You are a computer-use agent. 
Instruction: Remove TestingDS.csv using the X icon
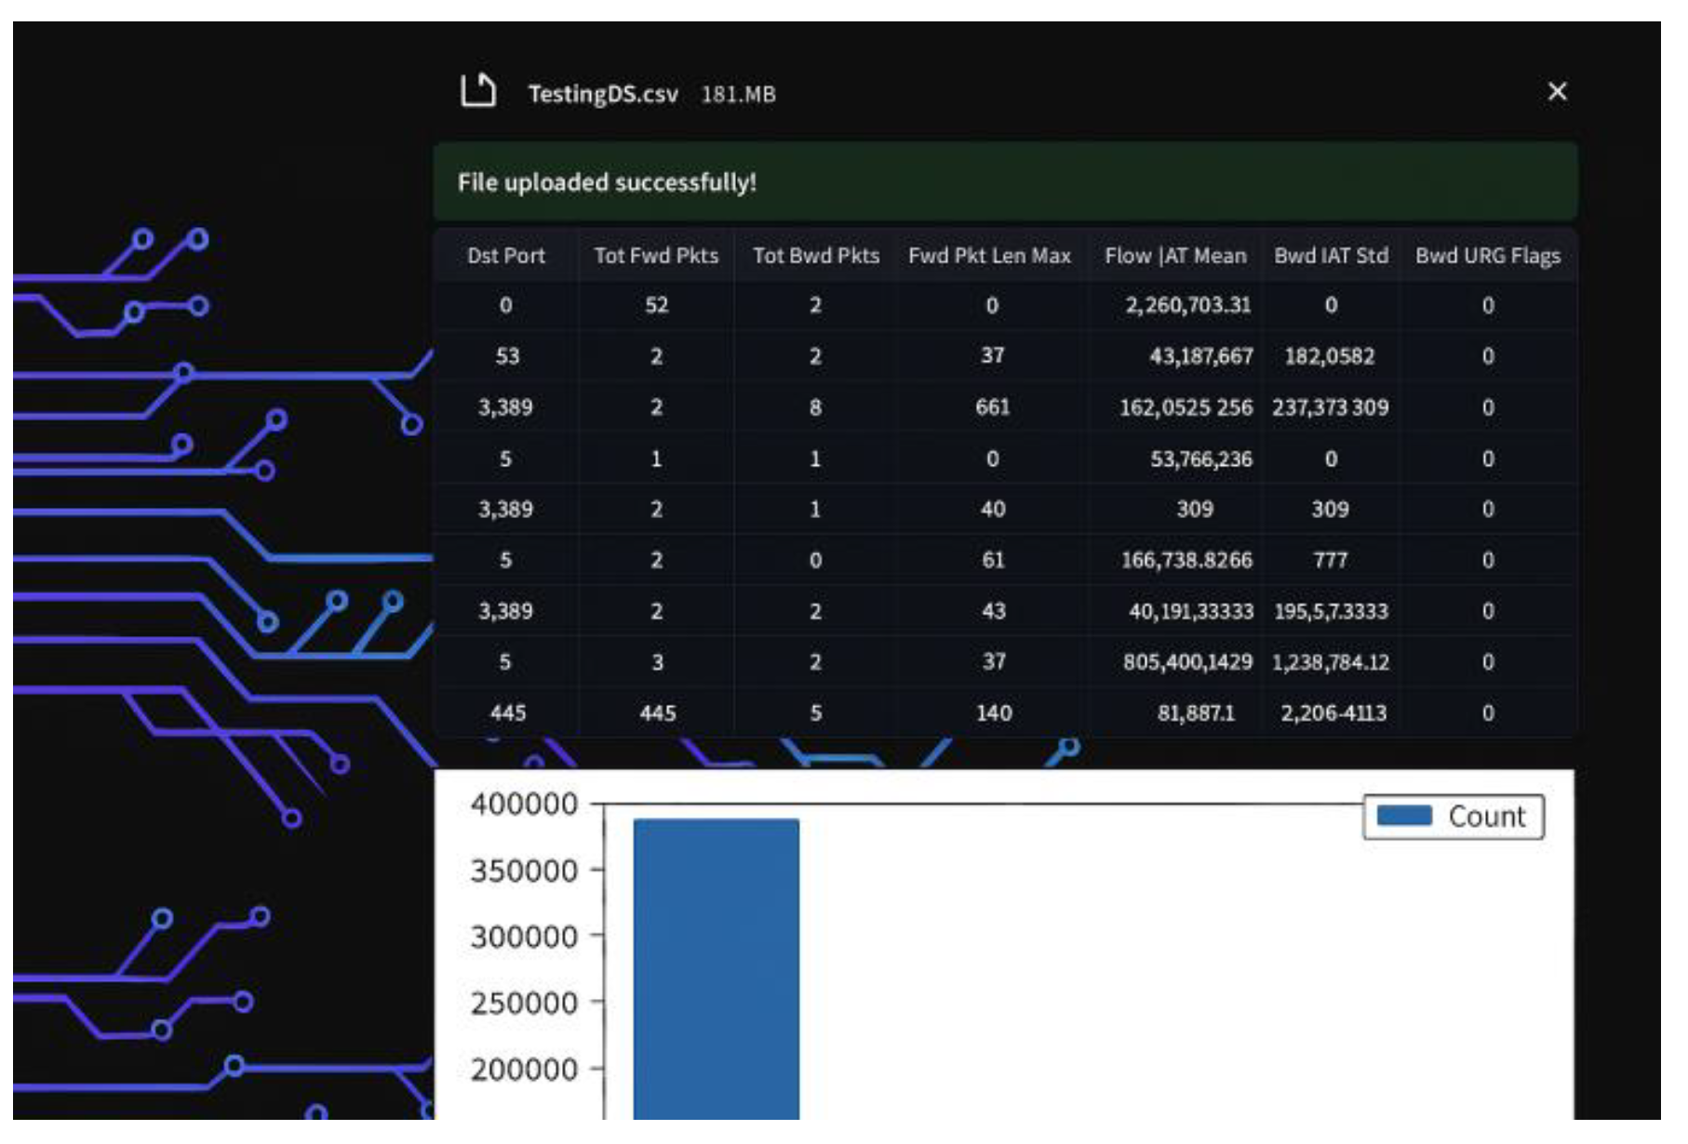point(1556,92)
